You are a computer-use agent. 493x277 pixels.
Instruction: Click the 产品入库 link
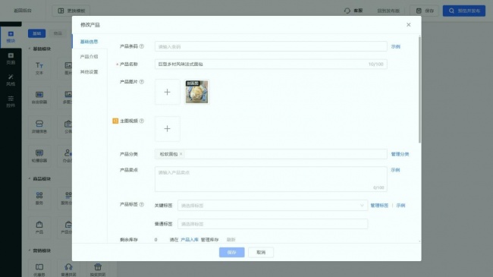coord(190,240)
